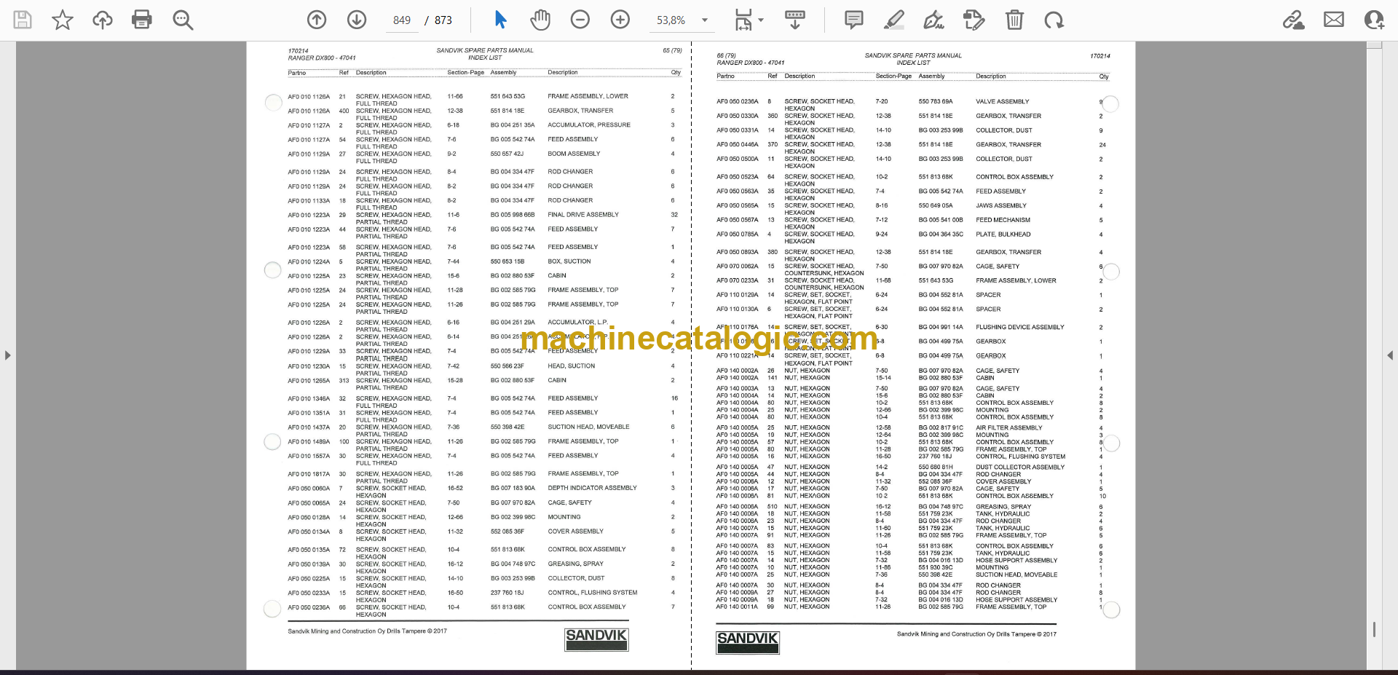Viewport: 1398px width, 675px height.
Task: Go to the next page
Action: click(357, 20)
